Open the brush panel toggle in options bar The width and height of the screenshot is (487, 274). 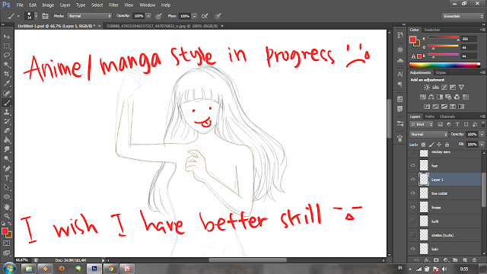[45, 16]
